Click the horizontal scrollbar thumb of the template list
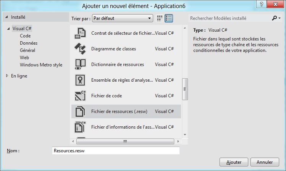This screenshot has height=171, width=286. pyautogui.click(x=125, y=141)
